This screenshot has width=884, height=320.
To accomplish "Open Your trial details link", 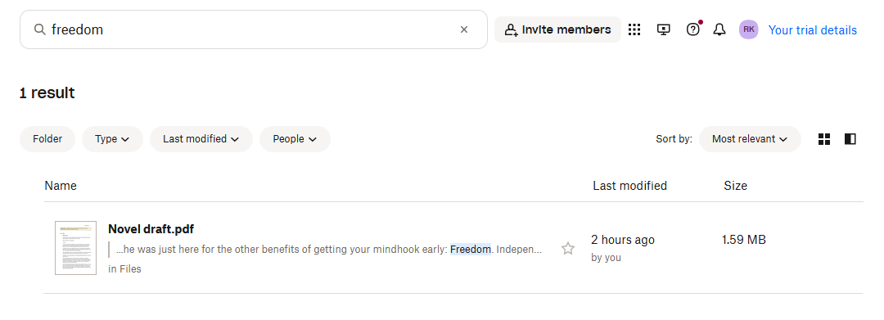I will (x=813, y=30).
